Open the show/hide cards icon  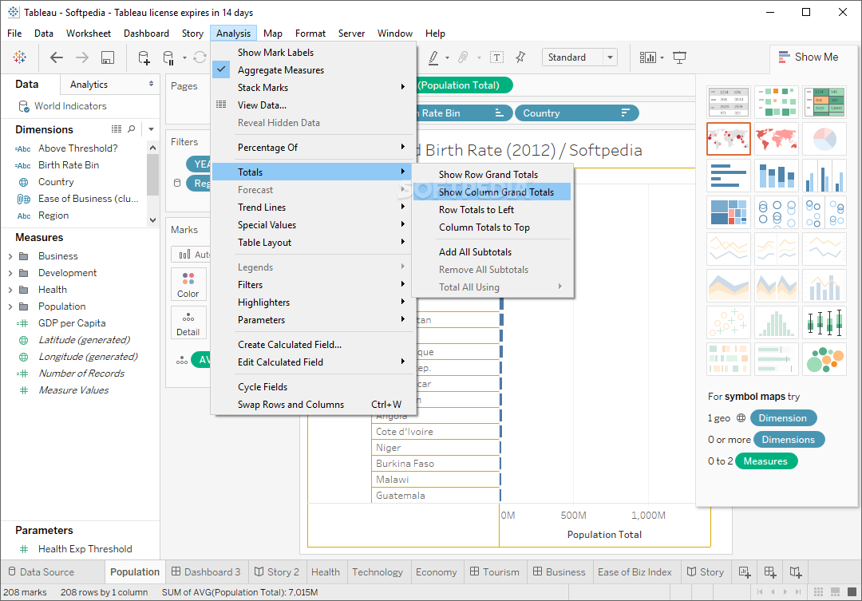pos(647,57)
